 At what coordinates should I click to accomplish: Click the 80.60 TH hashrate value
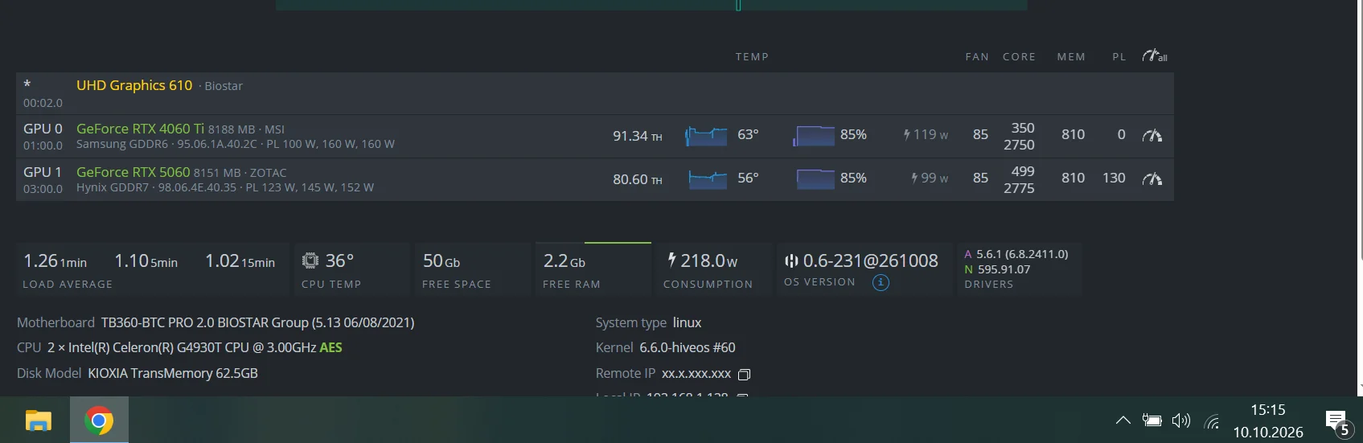tap(638, 179)
